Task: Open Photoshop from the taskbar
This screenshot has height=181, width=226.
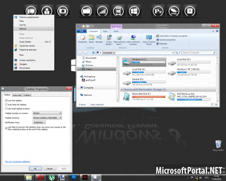Action: point(74,177)
